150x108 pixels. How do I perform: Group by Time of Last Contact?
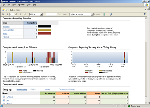(67, 89)
